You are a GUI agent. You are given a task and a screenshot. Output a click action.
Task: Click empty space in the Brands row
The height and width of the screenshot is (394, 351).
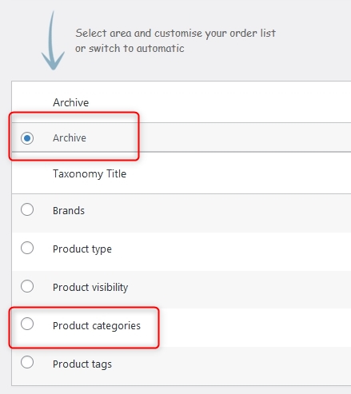coord(213,213)
